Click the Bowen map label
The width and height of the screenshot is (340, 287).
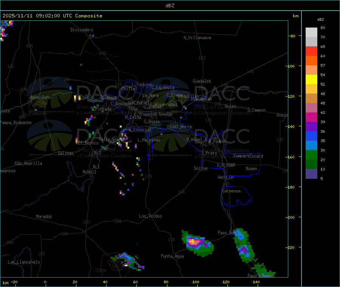[x=252, y=169]
